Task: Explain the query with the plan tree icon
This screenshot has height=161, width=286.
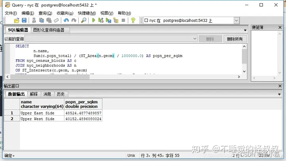Action: [x=116, y=20]
